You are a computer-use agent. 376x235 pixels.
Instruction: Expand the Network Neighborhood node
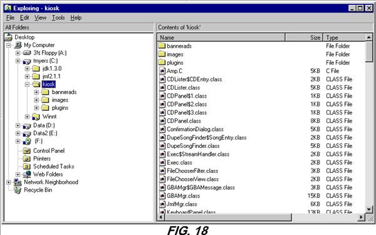pyautogui.click(x=8, y=182)
